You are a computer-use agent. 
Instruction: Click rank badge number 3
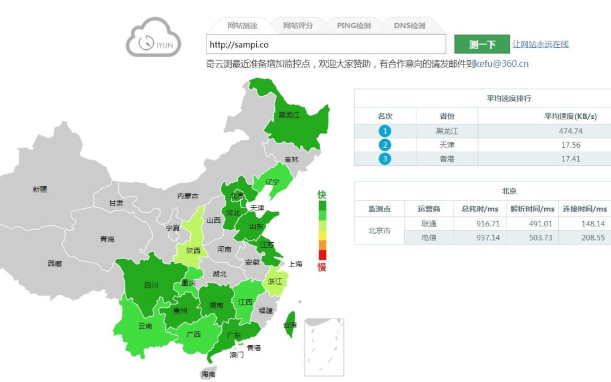(385, 158)
